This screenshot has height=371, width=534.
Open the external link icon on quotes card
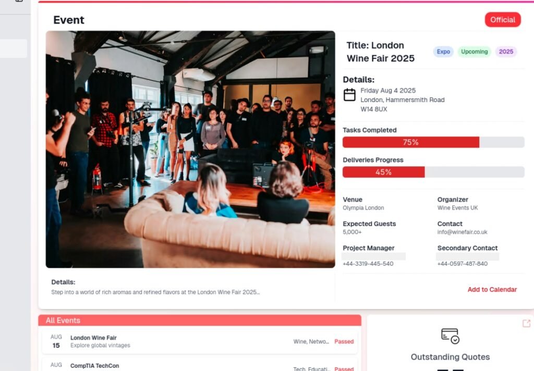pyautogui.click(x=526, y=324)
